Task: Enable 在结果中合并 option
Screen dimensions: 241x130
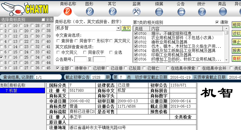Action: click(199, 68)
